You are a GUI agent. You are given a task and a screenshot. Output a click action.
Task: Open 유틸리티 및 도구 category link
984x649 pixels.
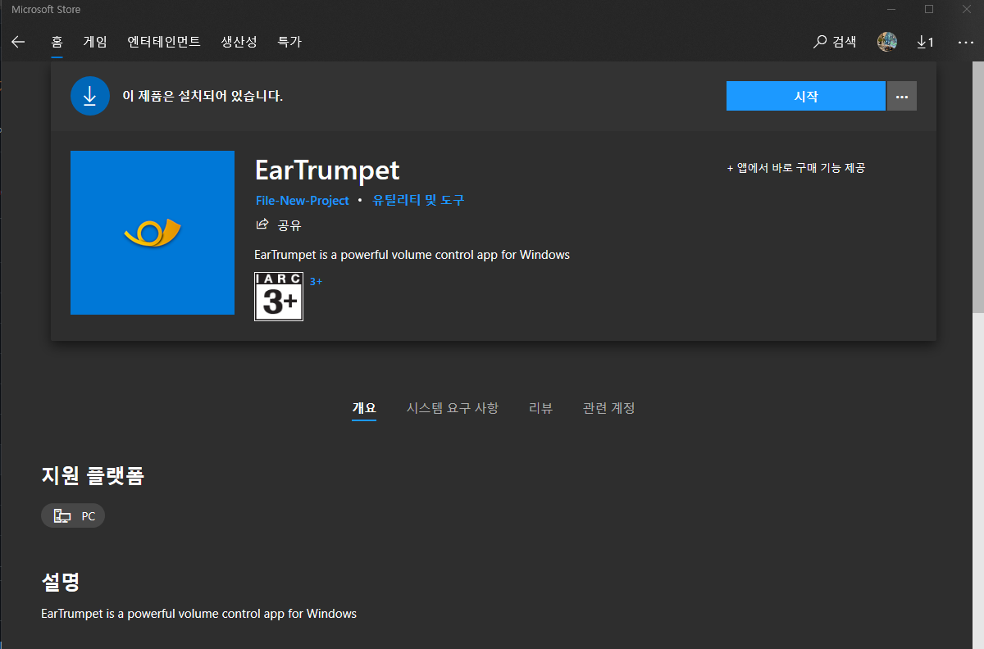click(418, 200)
